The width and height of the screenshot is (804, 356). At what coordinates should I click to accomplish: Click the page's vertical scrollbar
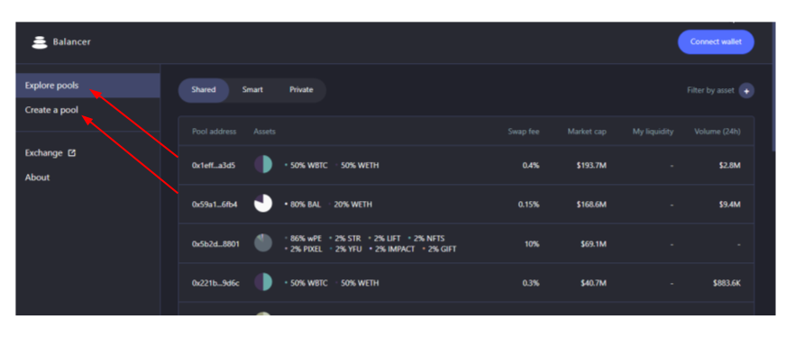point(773,87)
